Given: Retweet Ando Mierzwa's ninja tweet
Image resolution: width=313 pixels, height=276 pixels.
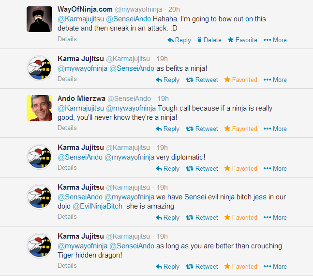Looking at the screenshot, I should (x=202, y=129).
